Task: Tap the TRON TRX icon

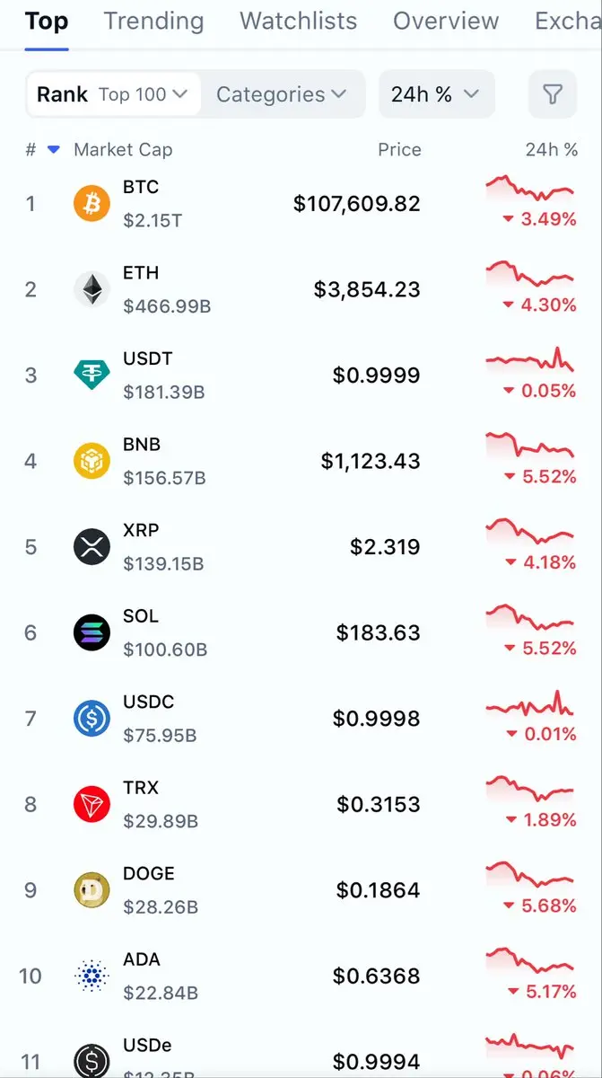Action: 92,804
